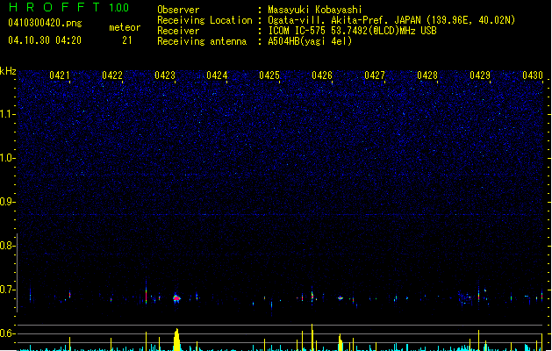Click the 1.0 kHz axis label
This screenshot has height=351, width=552.
pos(7,158)
